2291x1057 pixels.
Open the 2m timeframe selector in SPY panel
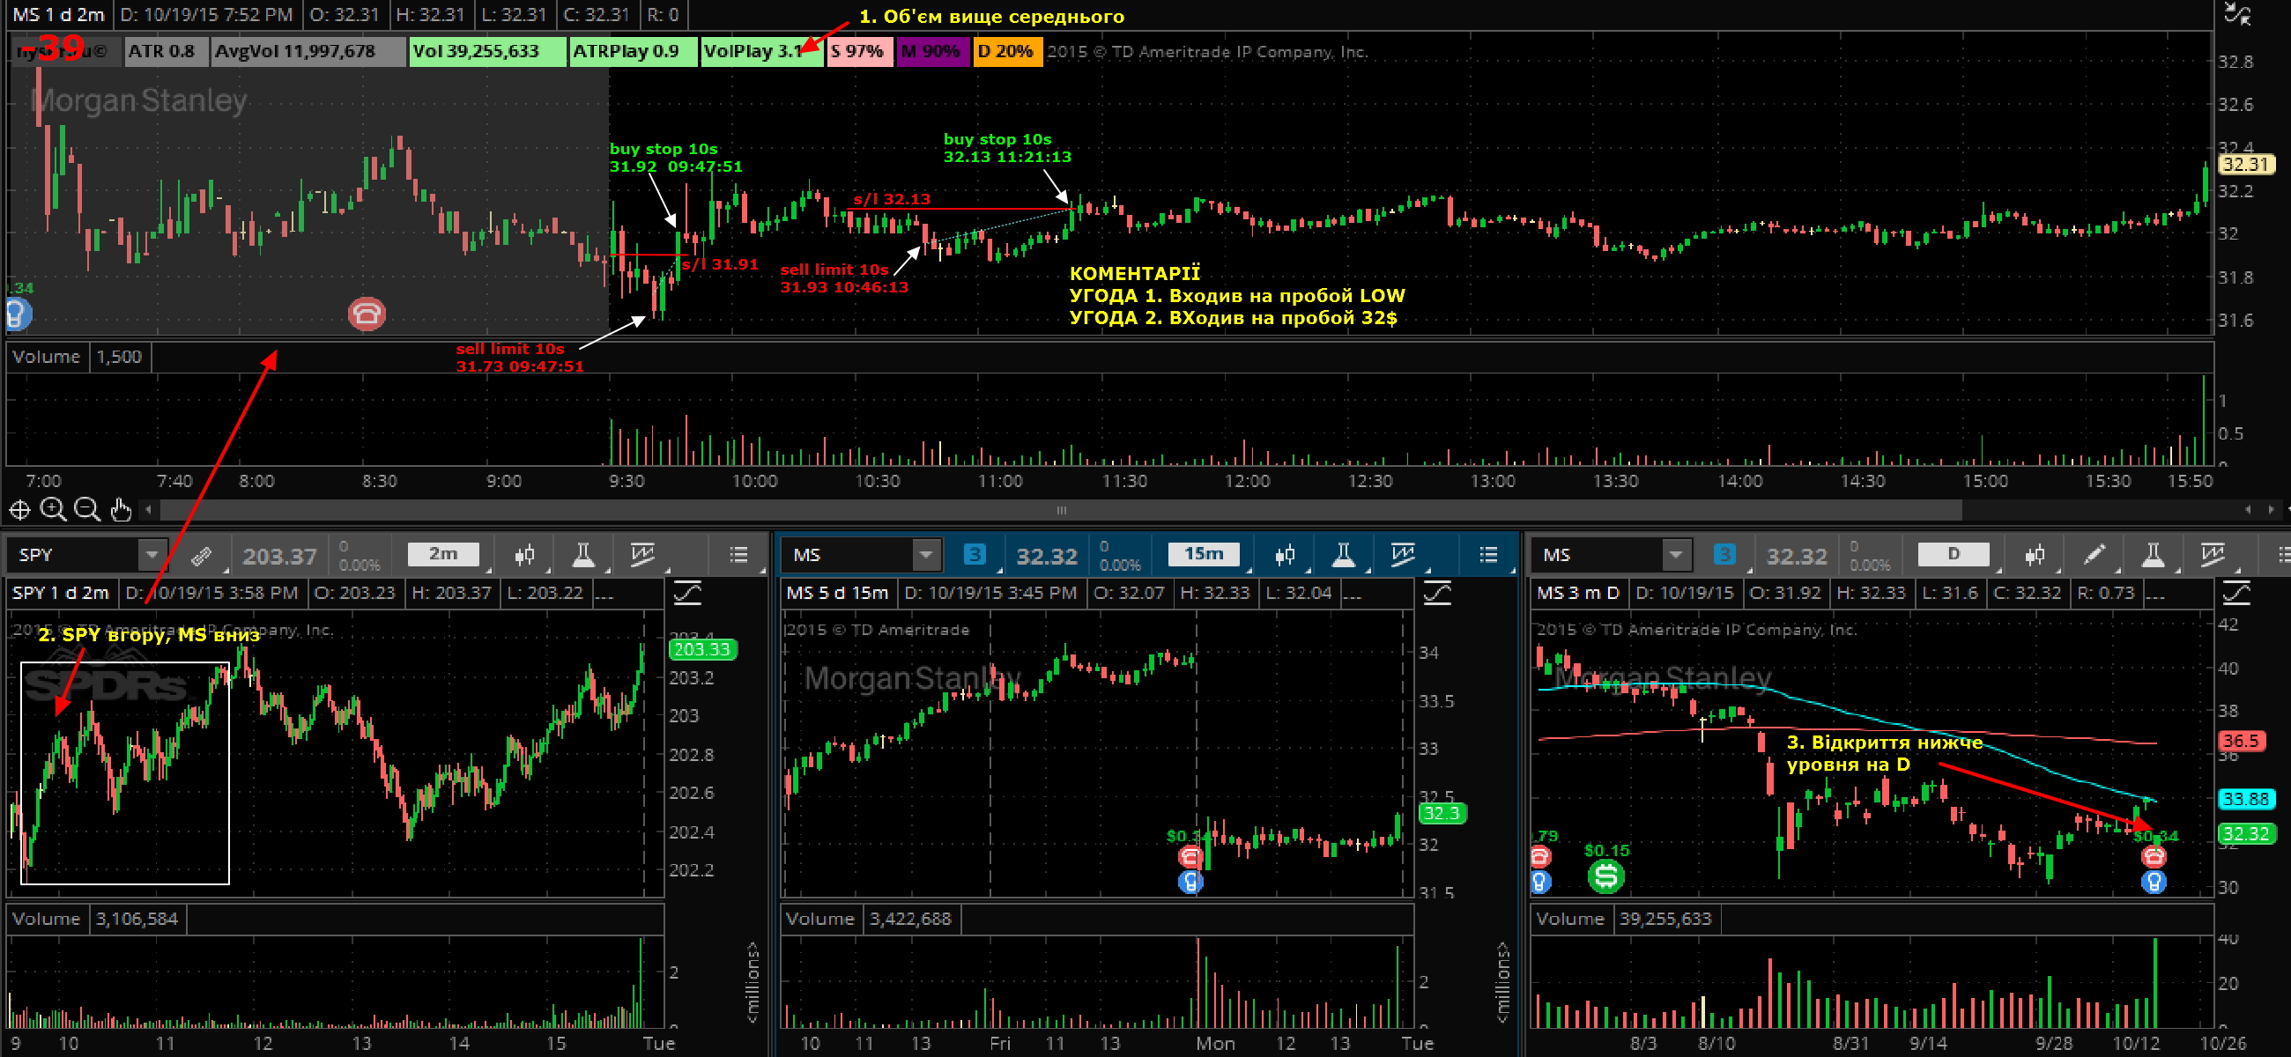443,555
